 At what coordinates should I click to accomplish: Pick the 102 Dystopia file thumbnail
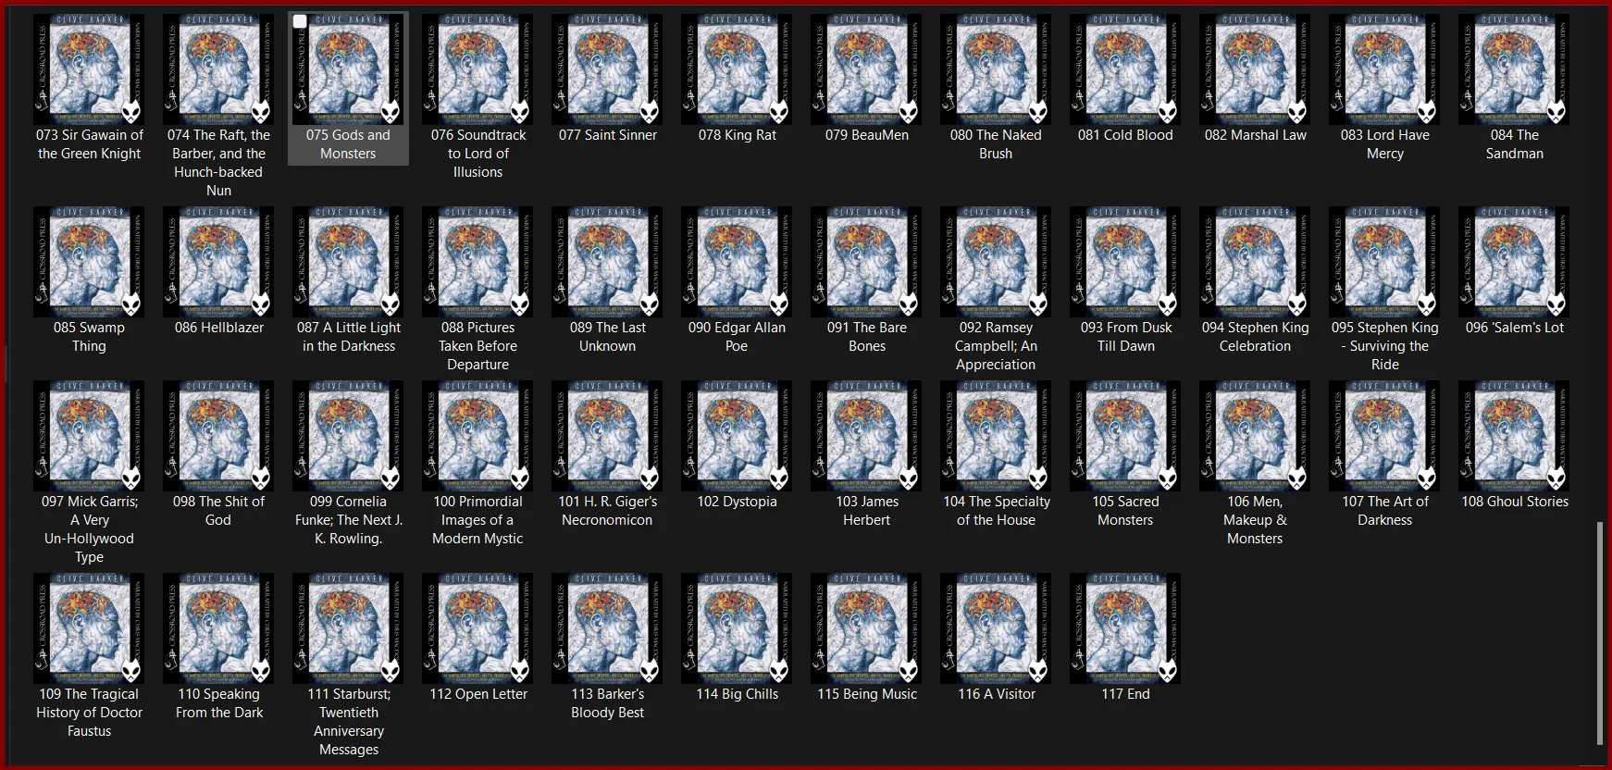(737, 436)
